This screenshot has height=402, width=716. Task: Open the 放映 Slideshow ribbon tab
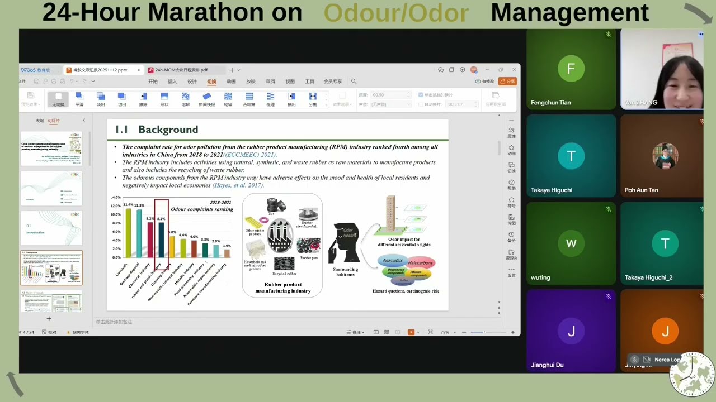(251, 82)
